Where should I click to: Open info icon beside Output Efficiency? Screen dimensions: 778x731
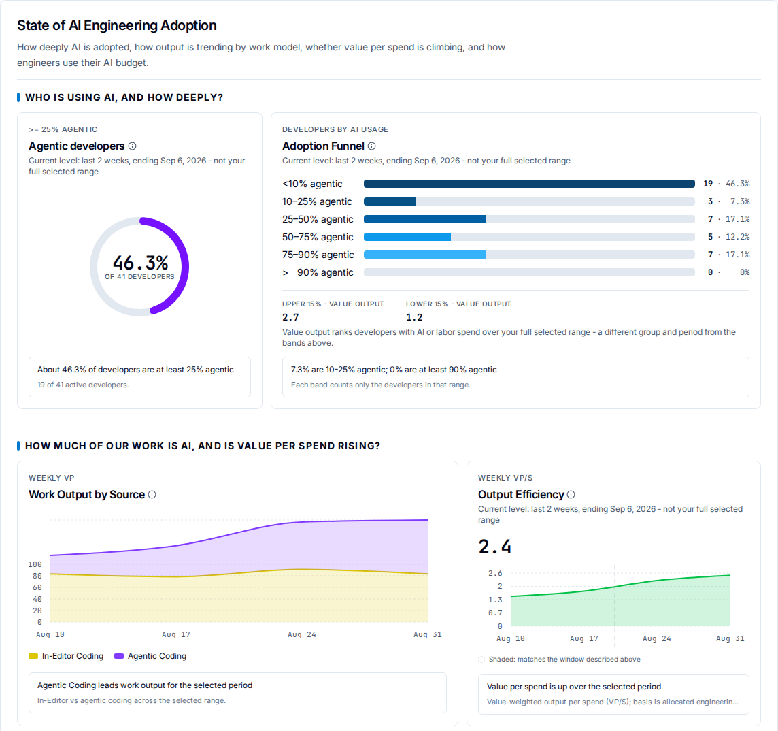coord(571,495)
